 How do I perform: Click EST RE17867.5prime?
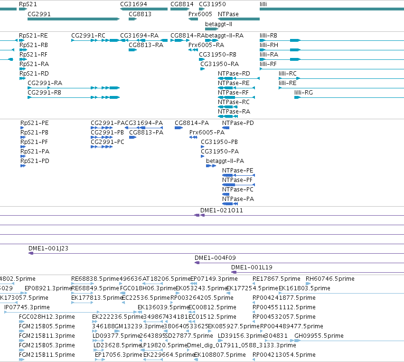tap(276, 279)
